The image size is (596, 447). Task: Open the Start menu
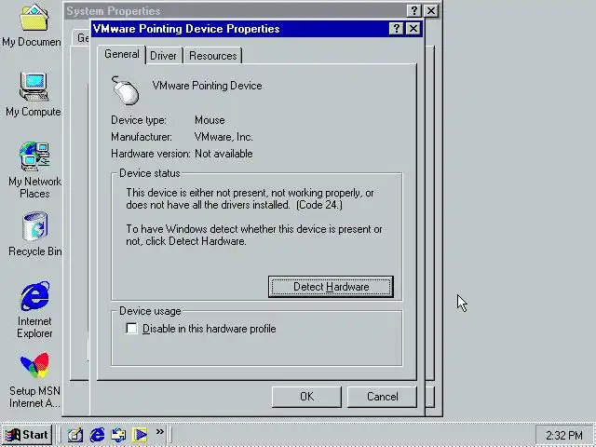pos(27,435)
